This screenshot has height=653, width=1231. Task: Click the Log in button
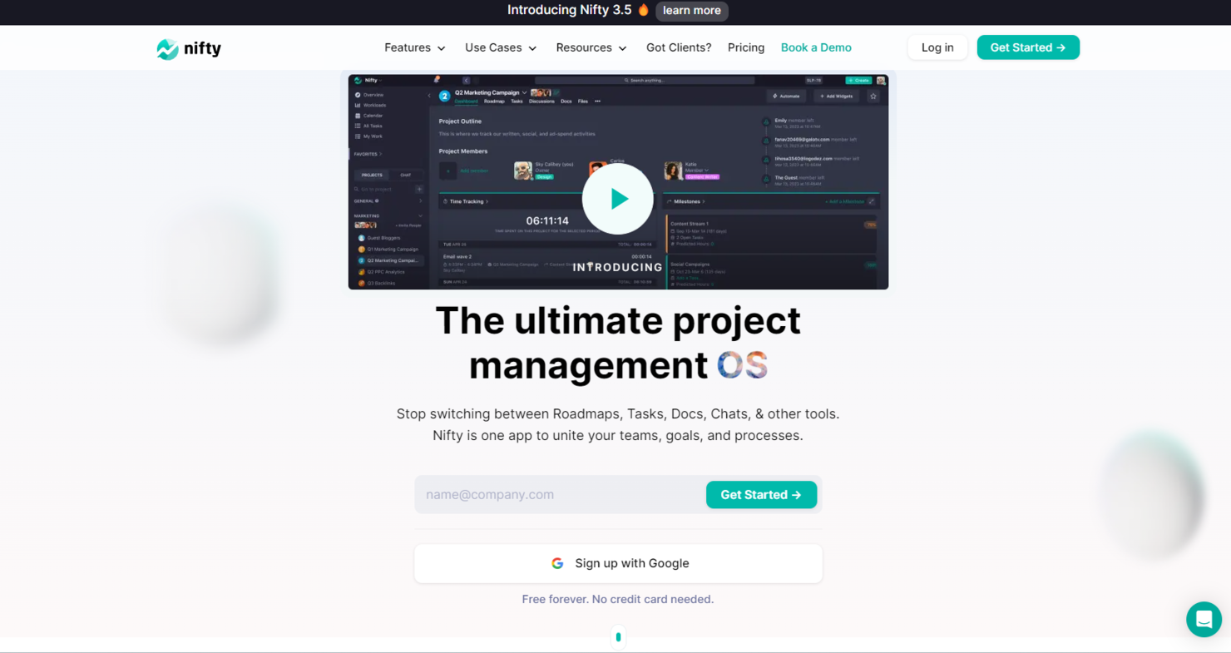(937, 47)
